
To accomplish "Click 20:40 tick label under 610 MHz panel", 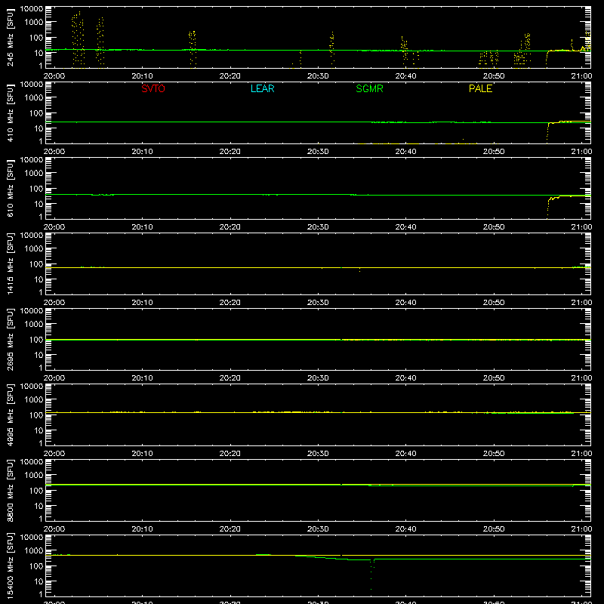I will pyautogui.click(x=405, y=227).
